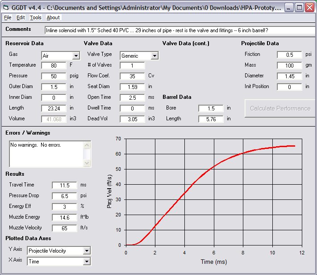Expand the Valve Type dropdown
The image size is (317, 275).
(x=154, y=56)
